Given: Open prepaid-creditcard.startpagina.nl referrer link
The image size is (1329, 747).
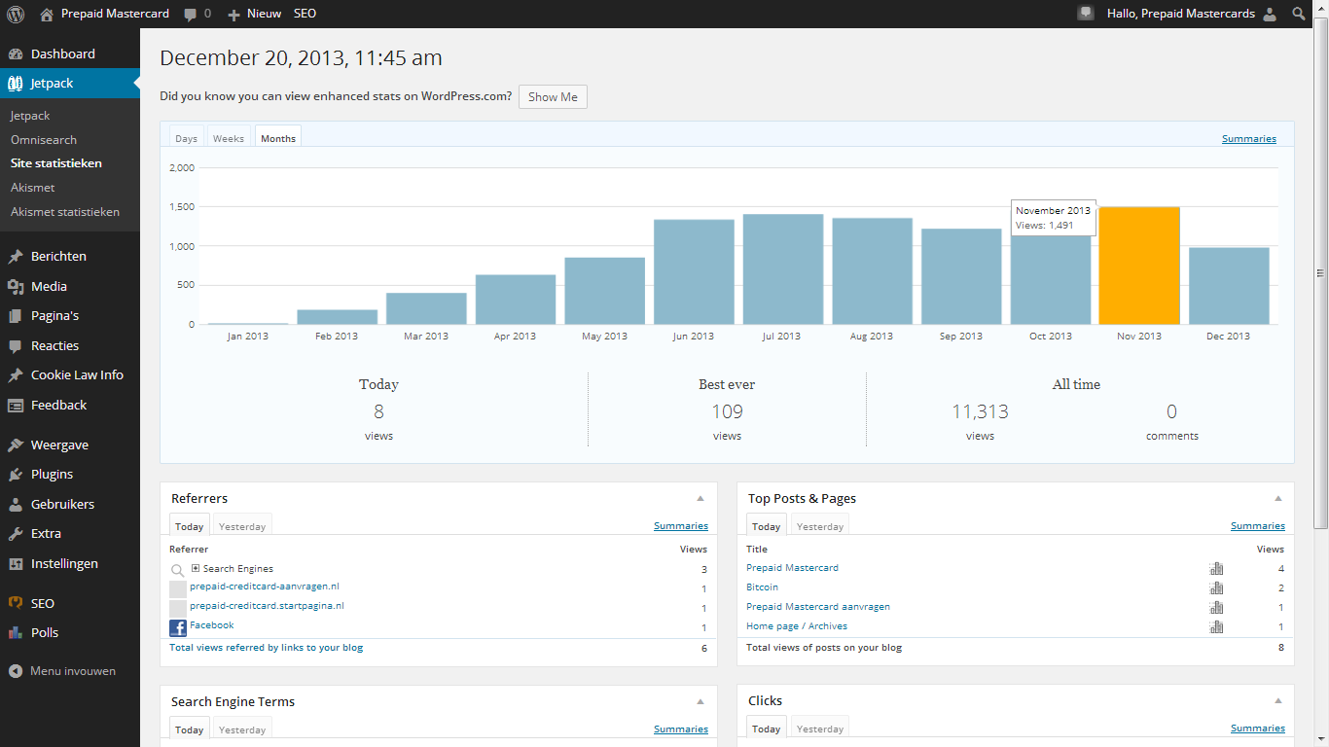Looking at the screenshot, I should [x=267, y=606].
